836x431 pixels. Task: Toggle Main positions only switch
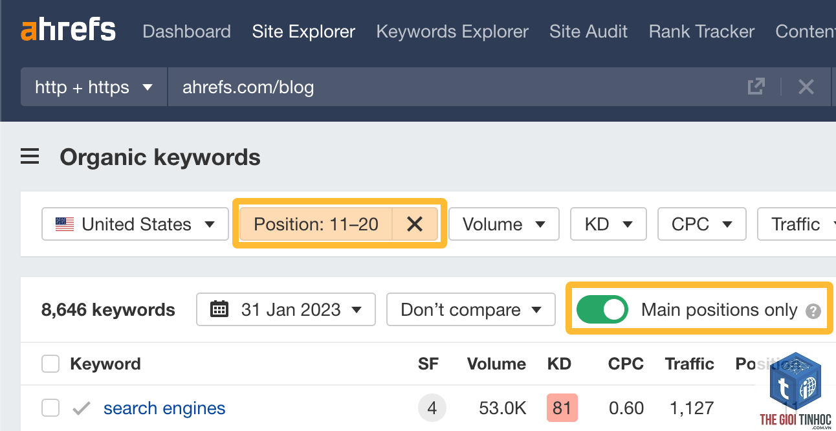pyautogui.click(x=602, y=309)
